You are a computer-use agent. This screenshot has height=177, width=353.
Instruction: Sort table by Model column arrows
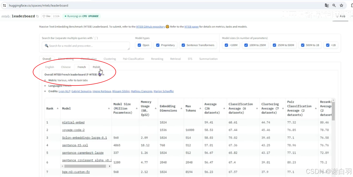pos(109,108)
